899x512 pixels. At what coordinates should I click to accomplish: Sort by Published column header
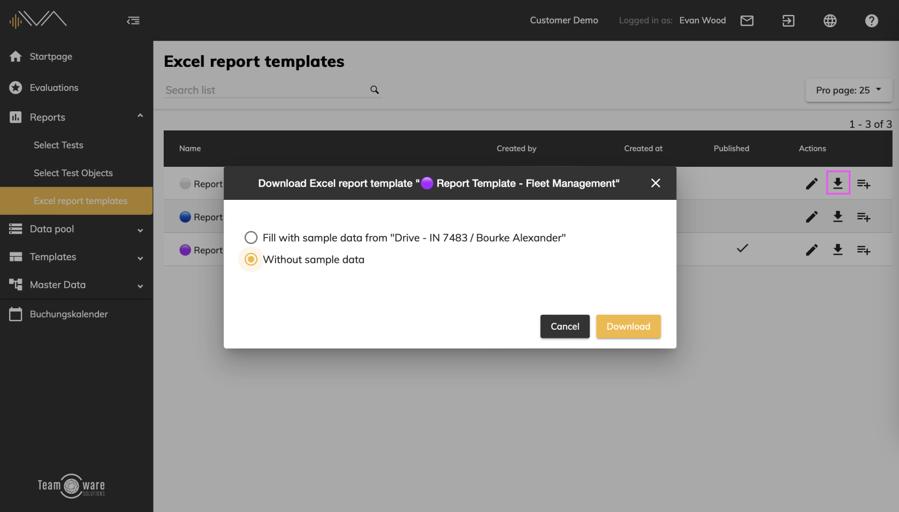[732, 148]
